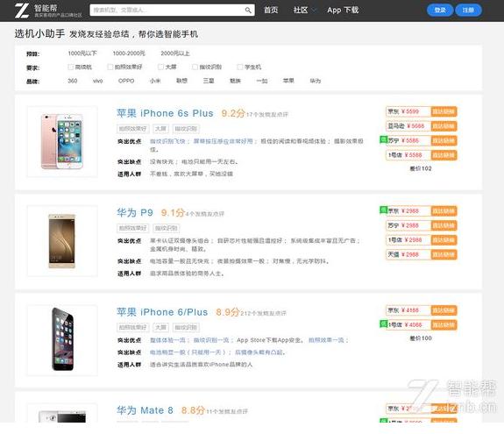Click the 9.2分 score of iPhone 6s Plus

point(233,113)
